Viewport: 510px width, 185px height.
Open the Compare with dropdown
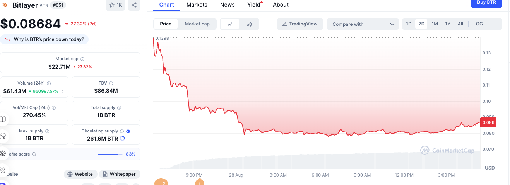tap(363, 24)
